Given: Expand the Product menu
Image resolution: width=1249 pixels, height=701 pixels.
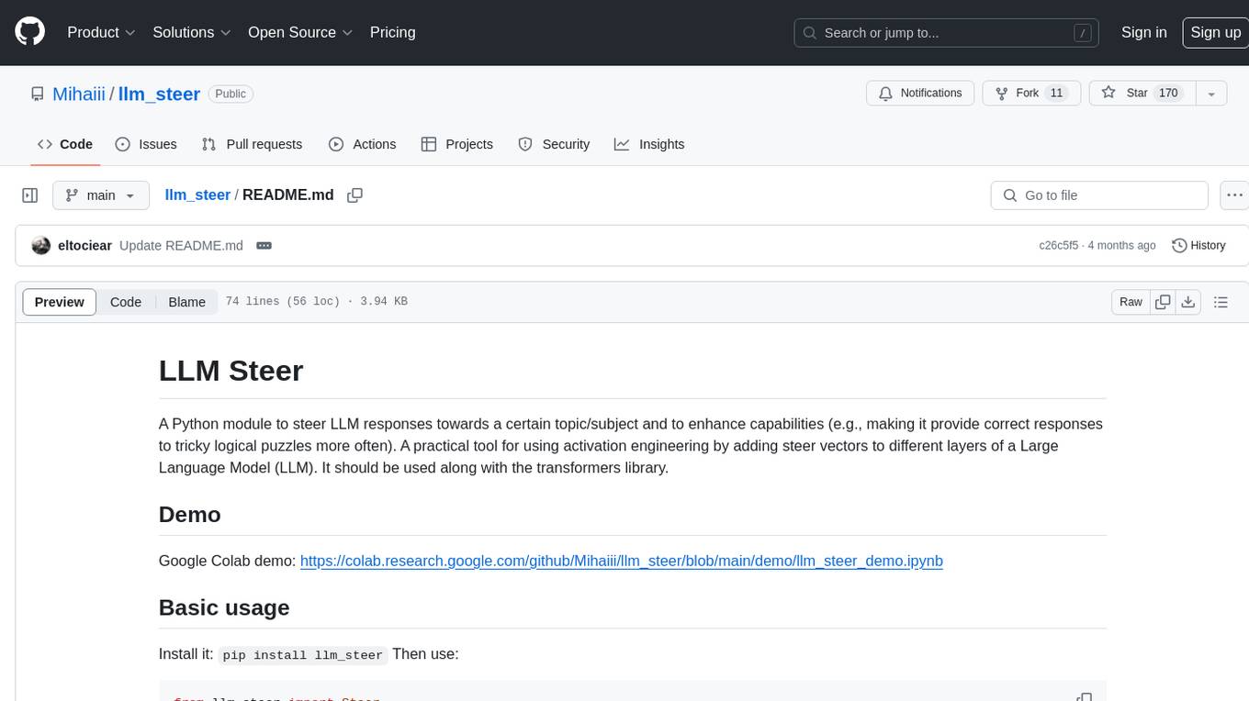Looking at the screenshot, I should [x=101, y=32].
